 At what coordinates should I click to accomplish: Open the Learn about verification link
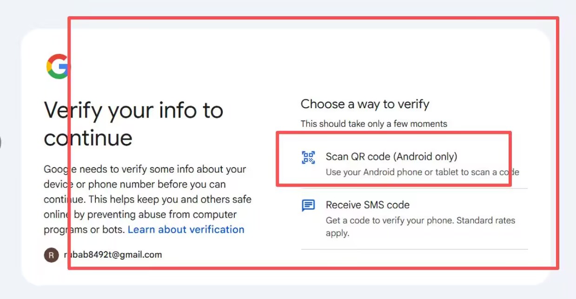pyautogui.click(x=186, y=229)
